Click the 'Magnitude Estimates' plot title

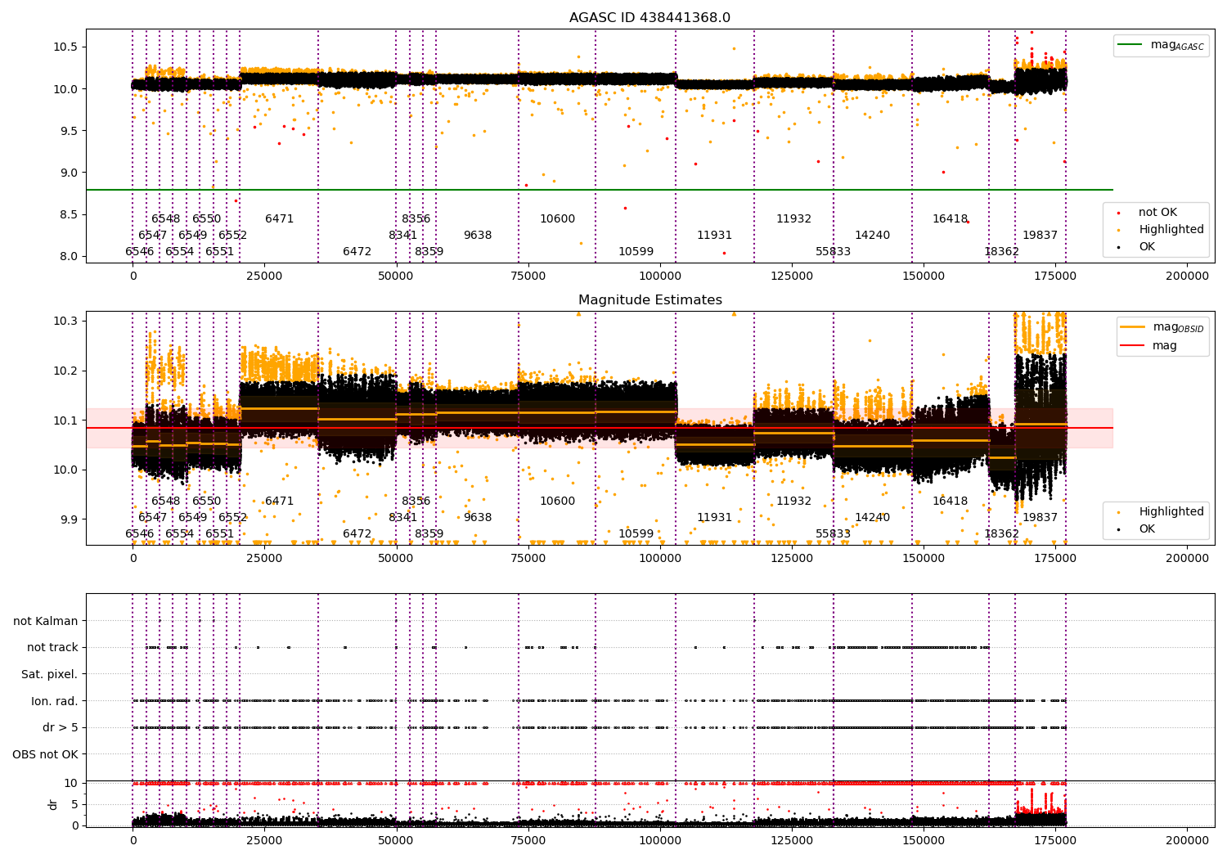[x=650, y=300]
